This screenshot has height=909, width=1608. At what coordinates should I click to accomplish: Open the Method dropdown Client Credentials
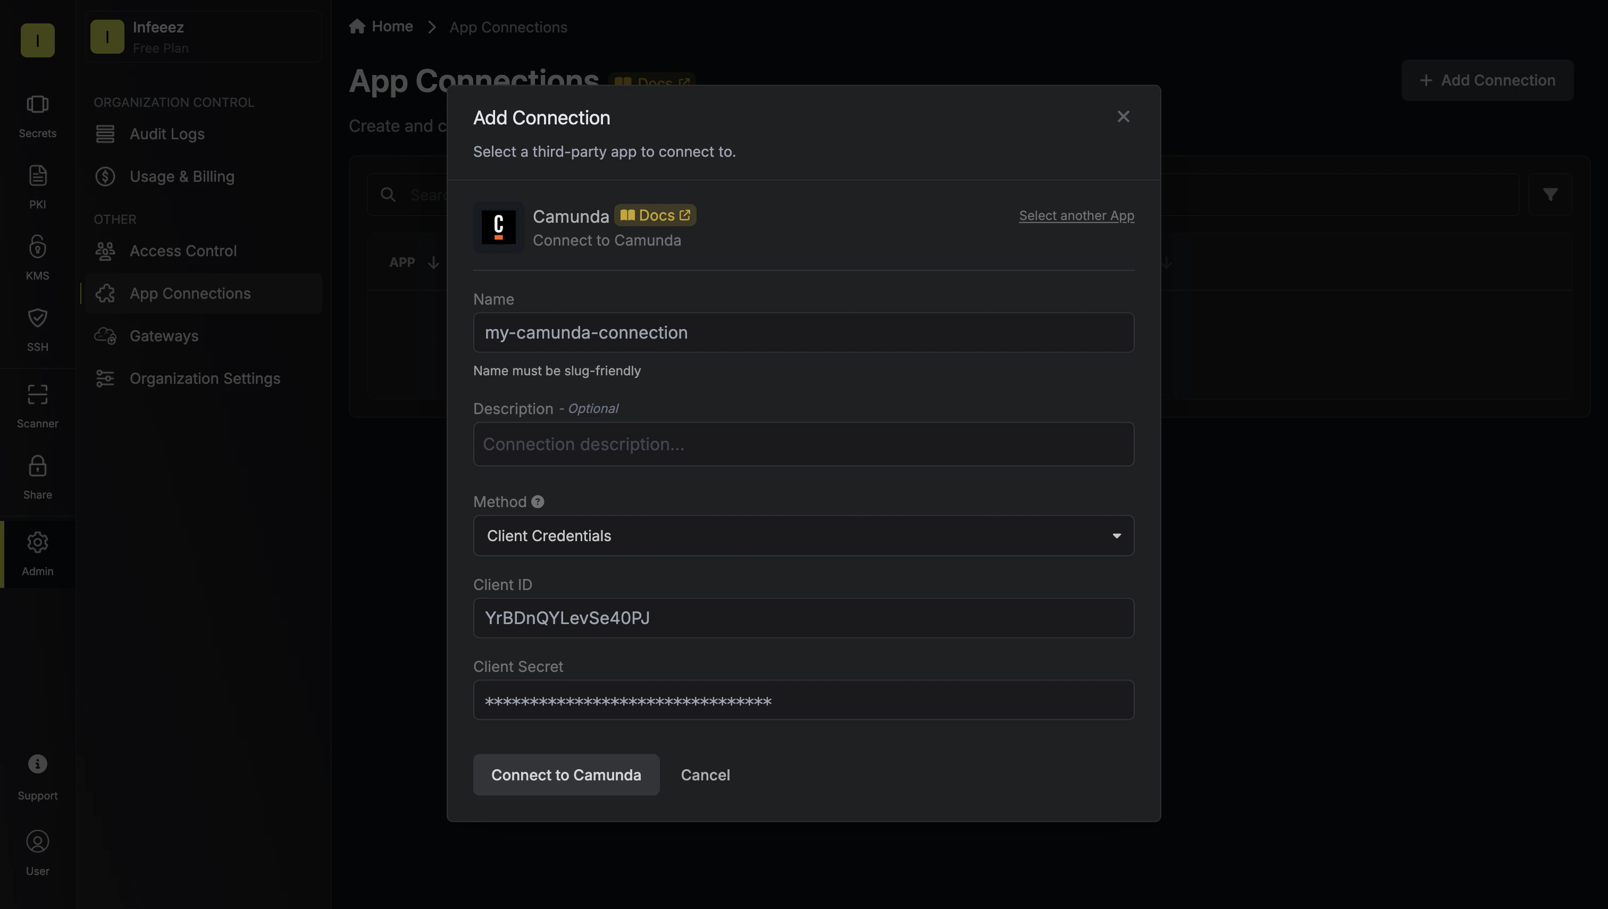pos(803,535)
